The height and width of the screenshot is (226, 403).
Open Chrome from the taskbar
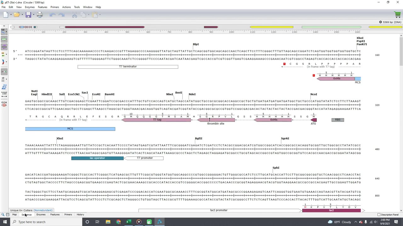click(x=118, y=222)
